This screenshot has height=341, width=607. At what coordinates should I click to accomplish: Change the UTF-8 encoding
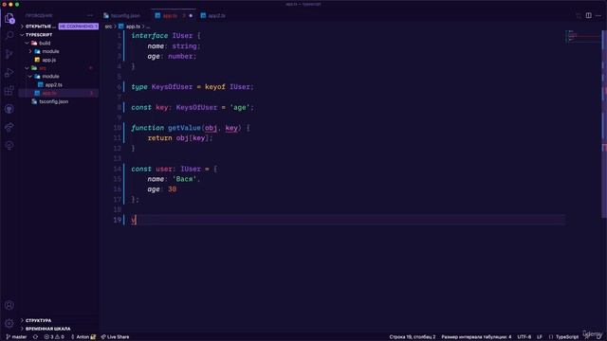click(x=524, y=337)
